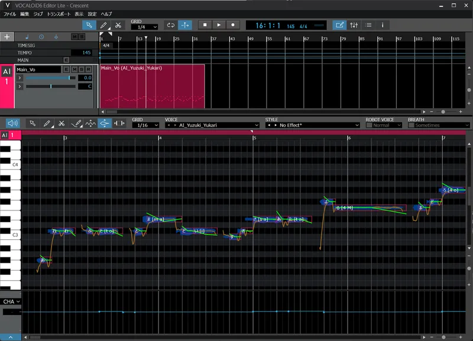
Task: Select the pencil tool in top toolbar
Action: point(103,25)
